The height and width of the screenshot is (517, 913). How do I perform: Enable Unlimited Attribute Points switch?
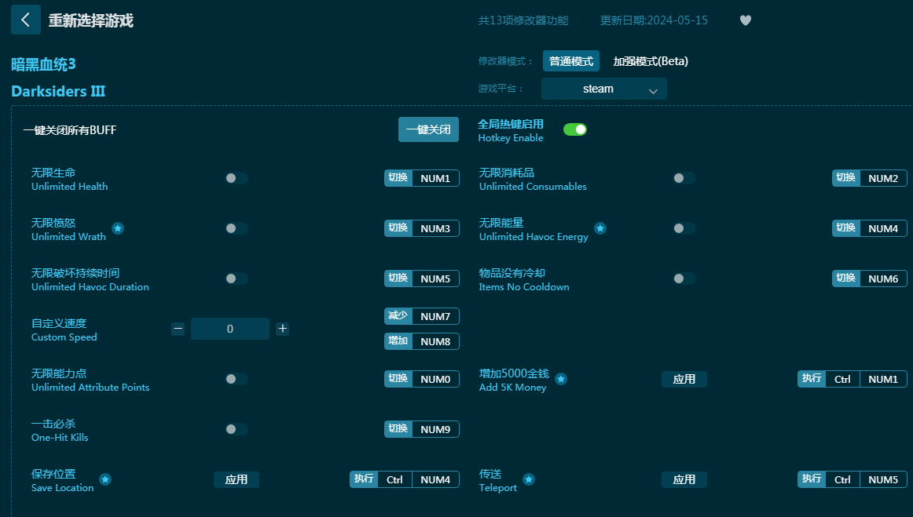236,379
